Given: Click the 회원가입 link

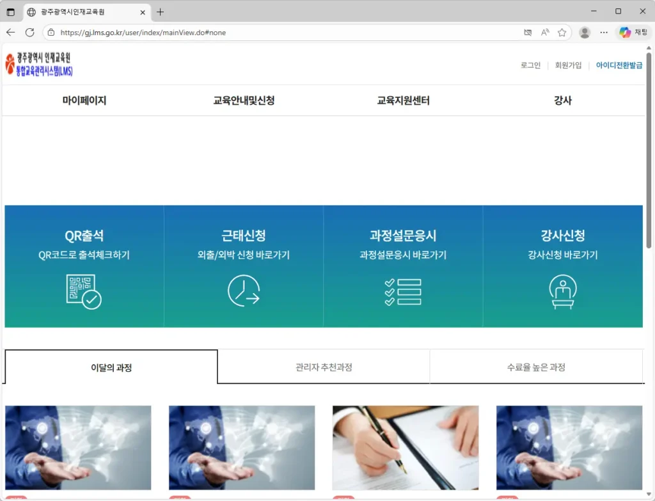Looking at the screenshot, I should click(569, 65).
